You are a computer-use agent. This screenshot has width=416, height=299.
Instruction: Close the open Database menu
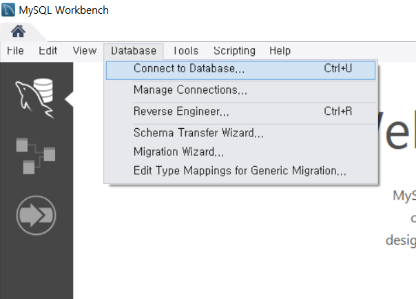(134, 51)
